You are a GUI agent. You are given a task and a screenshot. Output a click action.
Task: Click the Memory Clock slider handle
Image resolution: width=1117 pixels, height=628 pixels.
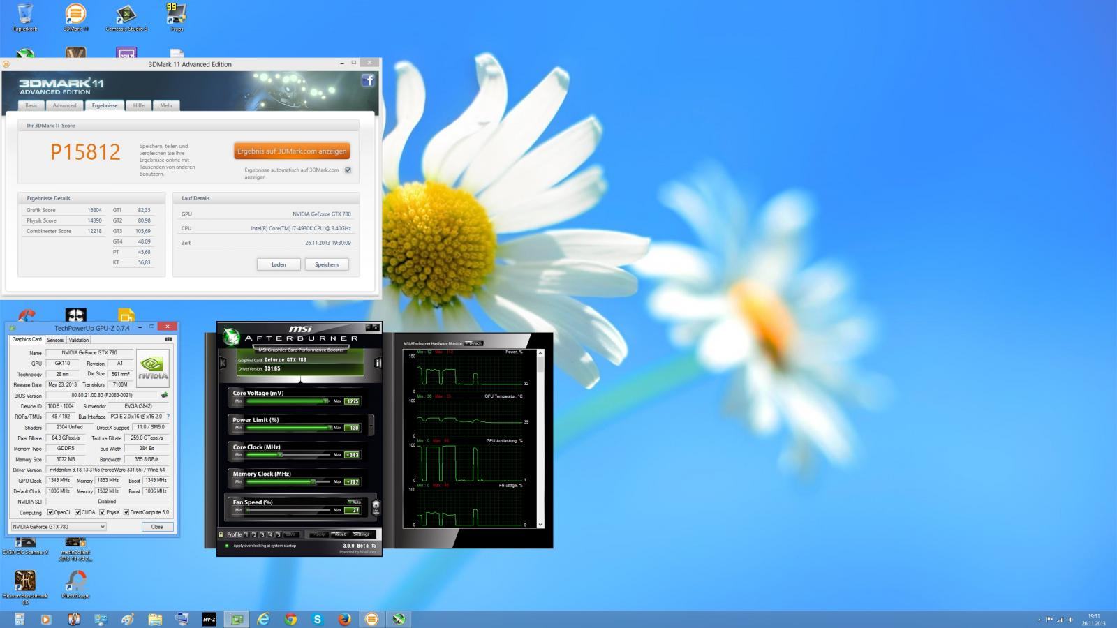pyautogui.click(x=313, y=481)
